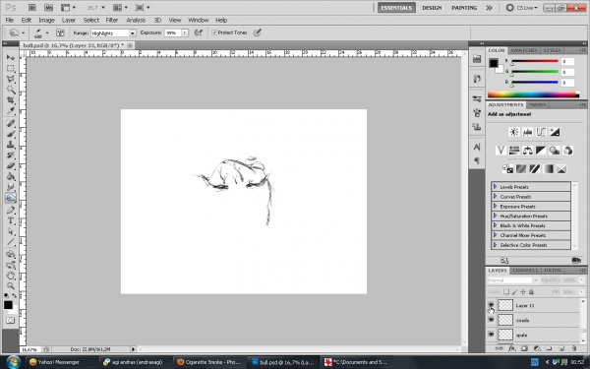Delete layer with trash icon
Screen dimensions: 590x369
tap(574, 348)
